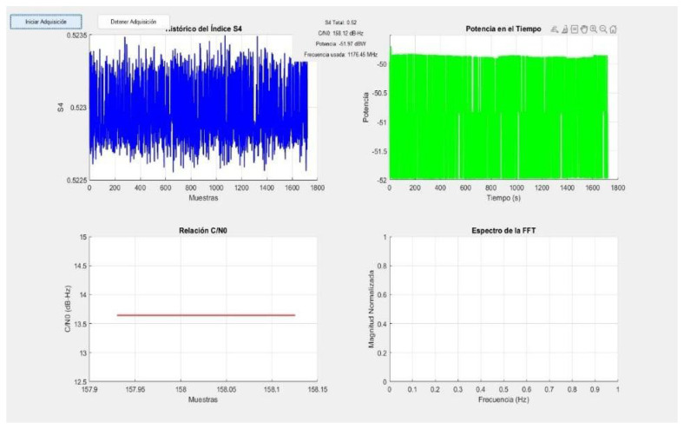Screen dimensions: 684x428
Task: Select the zoom in magnifier
Action: click(x=594, y=30)
